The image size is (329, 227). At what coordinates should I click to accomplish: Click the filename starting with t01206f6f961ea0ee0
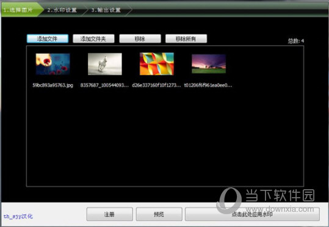click(208, 85)
